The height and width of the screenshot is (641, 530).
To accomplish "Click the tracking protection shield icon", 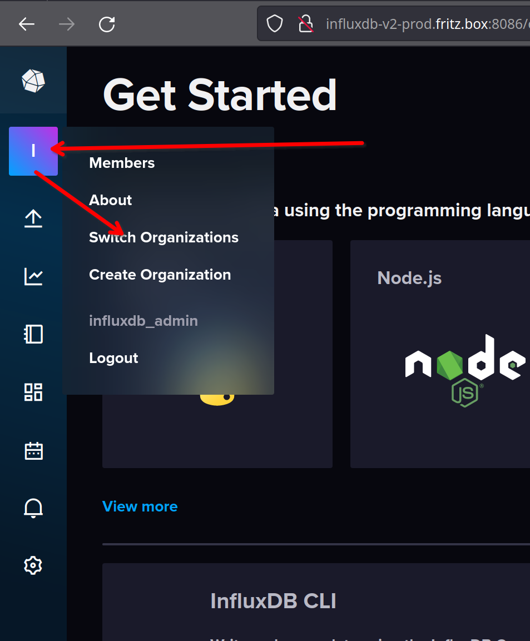I will coord(275,24).
